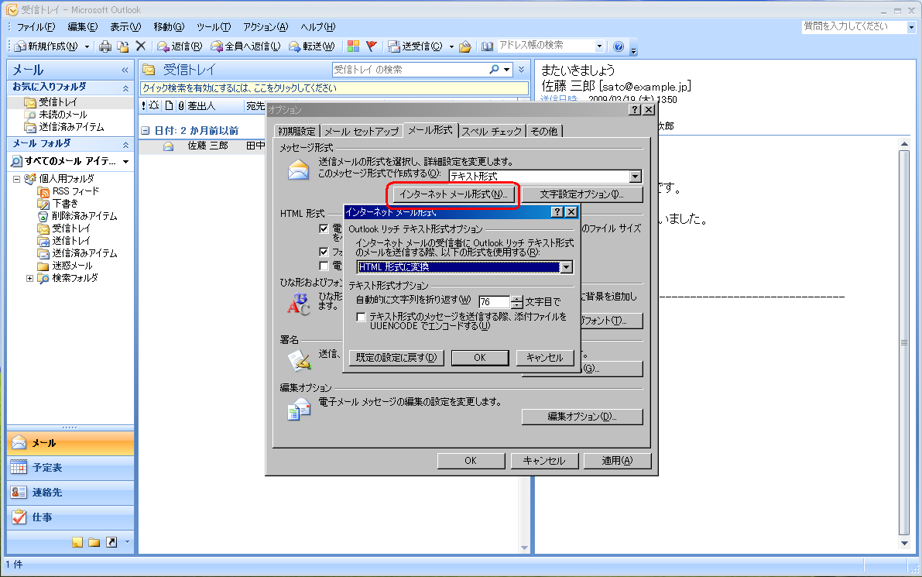
Task: Click the 受信トレイ の検索 search field
Action: pyautogui.click(x=410, y=70)
